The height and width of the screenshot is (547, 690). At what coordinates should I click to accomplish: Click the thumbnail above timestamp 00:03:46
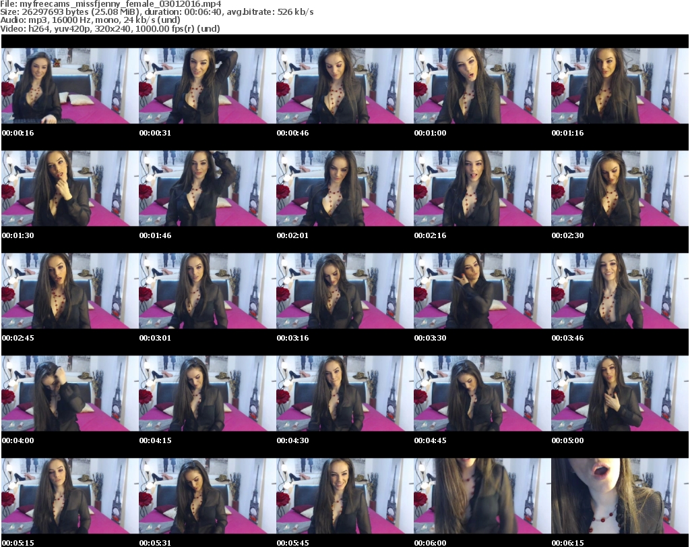coord(620,291)
